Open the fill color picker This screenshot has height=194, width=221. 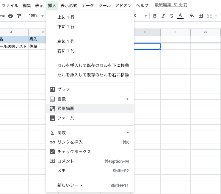192,15
